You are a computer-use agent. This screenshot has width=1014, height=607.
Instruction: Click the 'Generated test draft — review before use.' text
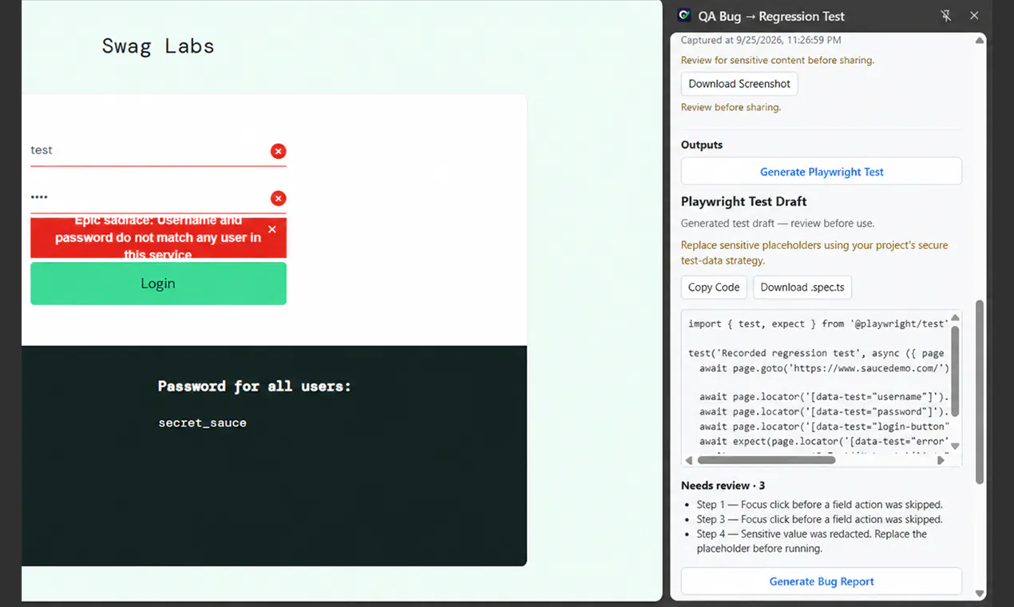point(778,224)
